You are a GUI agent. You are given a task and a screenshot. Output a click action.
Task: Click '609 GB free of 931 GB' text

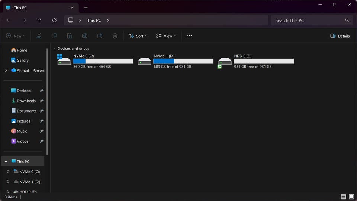pyautogui.click(x=172, y=67)
